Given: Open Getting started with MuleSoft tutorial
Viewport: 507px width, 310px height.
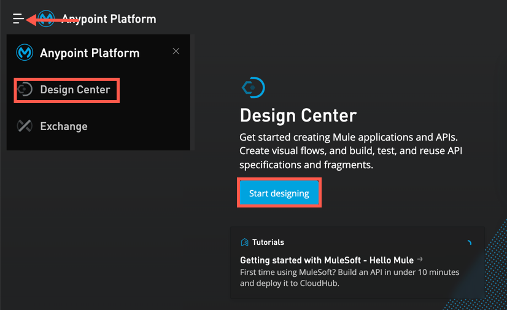Looking at the screenshot, I should (x=327, y=260).
